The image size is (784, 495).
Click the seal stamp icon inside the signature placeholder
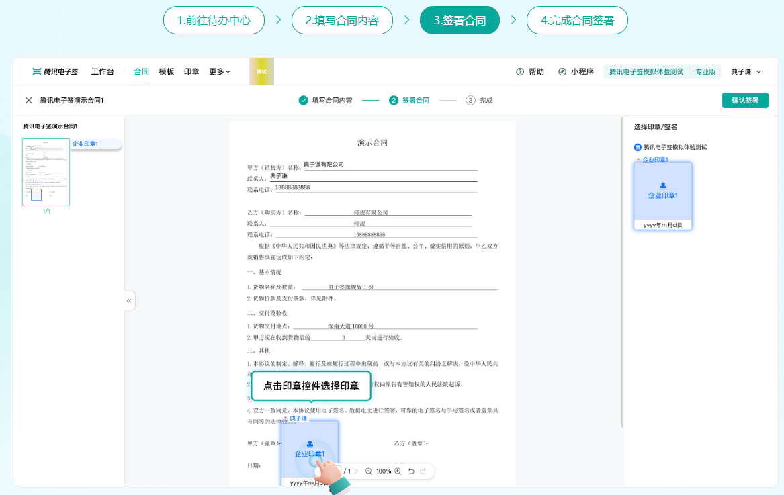310,445
